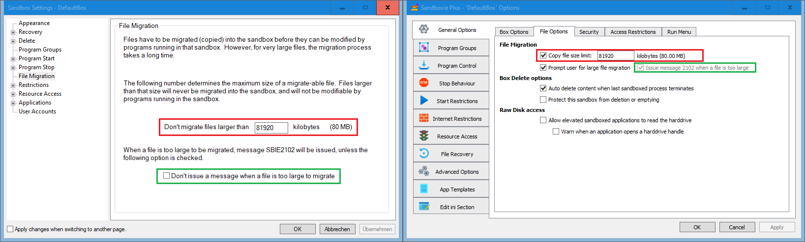Open the Access Restrictions tab
Viewport: 805px width, 242px height.
coord(633,32)
